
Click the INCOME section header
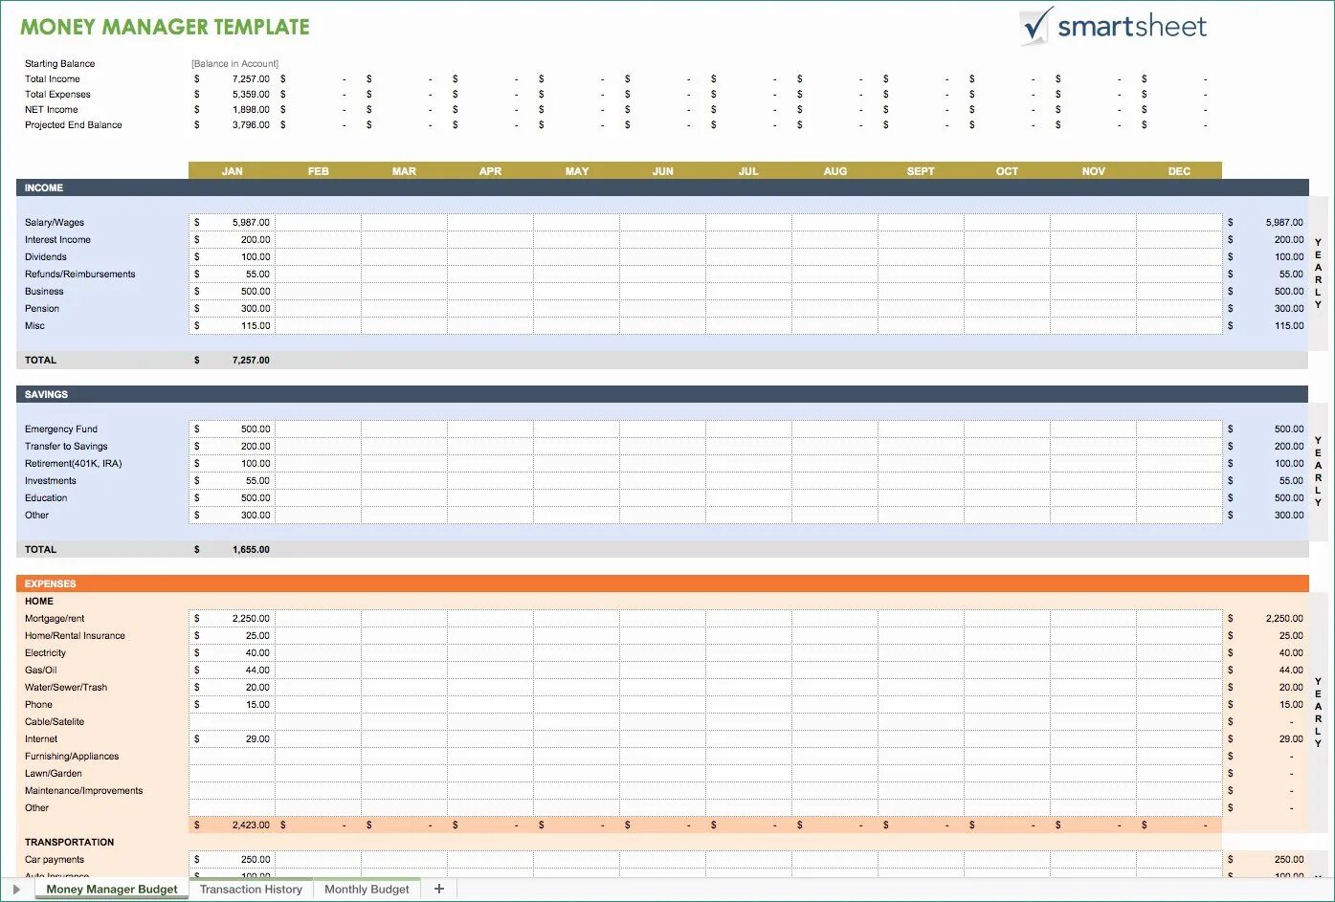(x=662, y=188)
